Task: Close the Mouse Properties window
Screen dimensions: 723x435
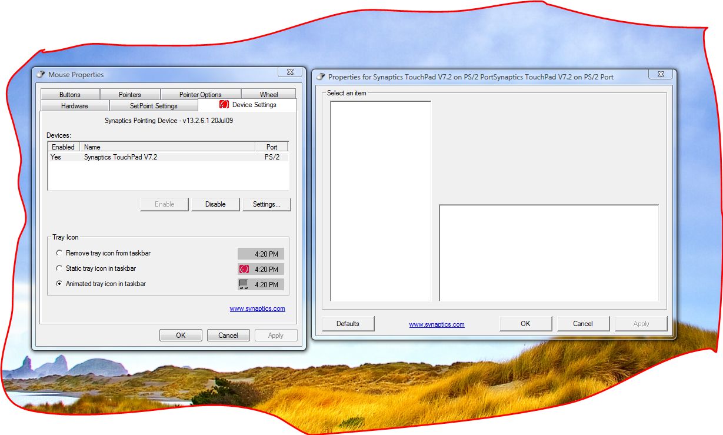Action: [291, 72]
